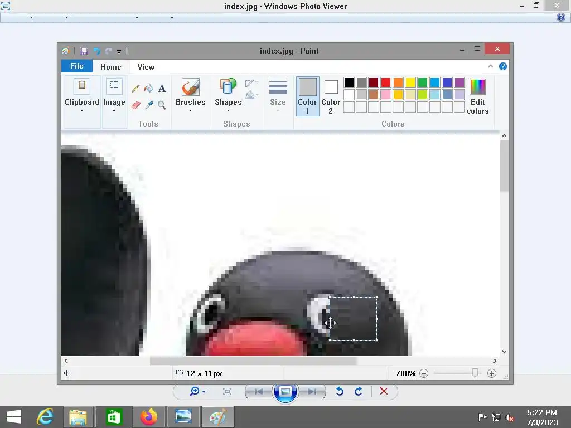This screenshot has height=428, width=571.
Task: Open the Brushes tool in Paint
Action: (190, 95)
